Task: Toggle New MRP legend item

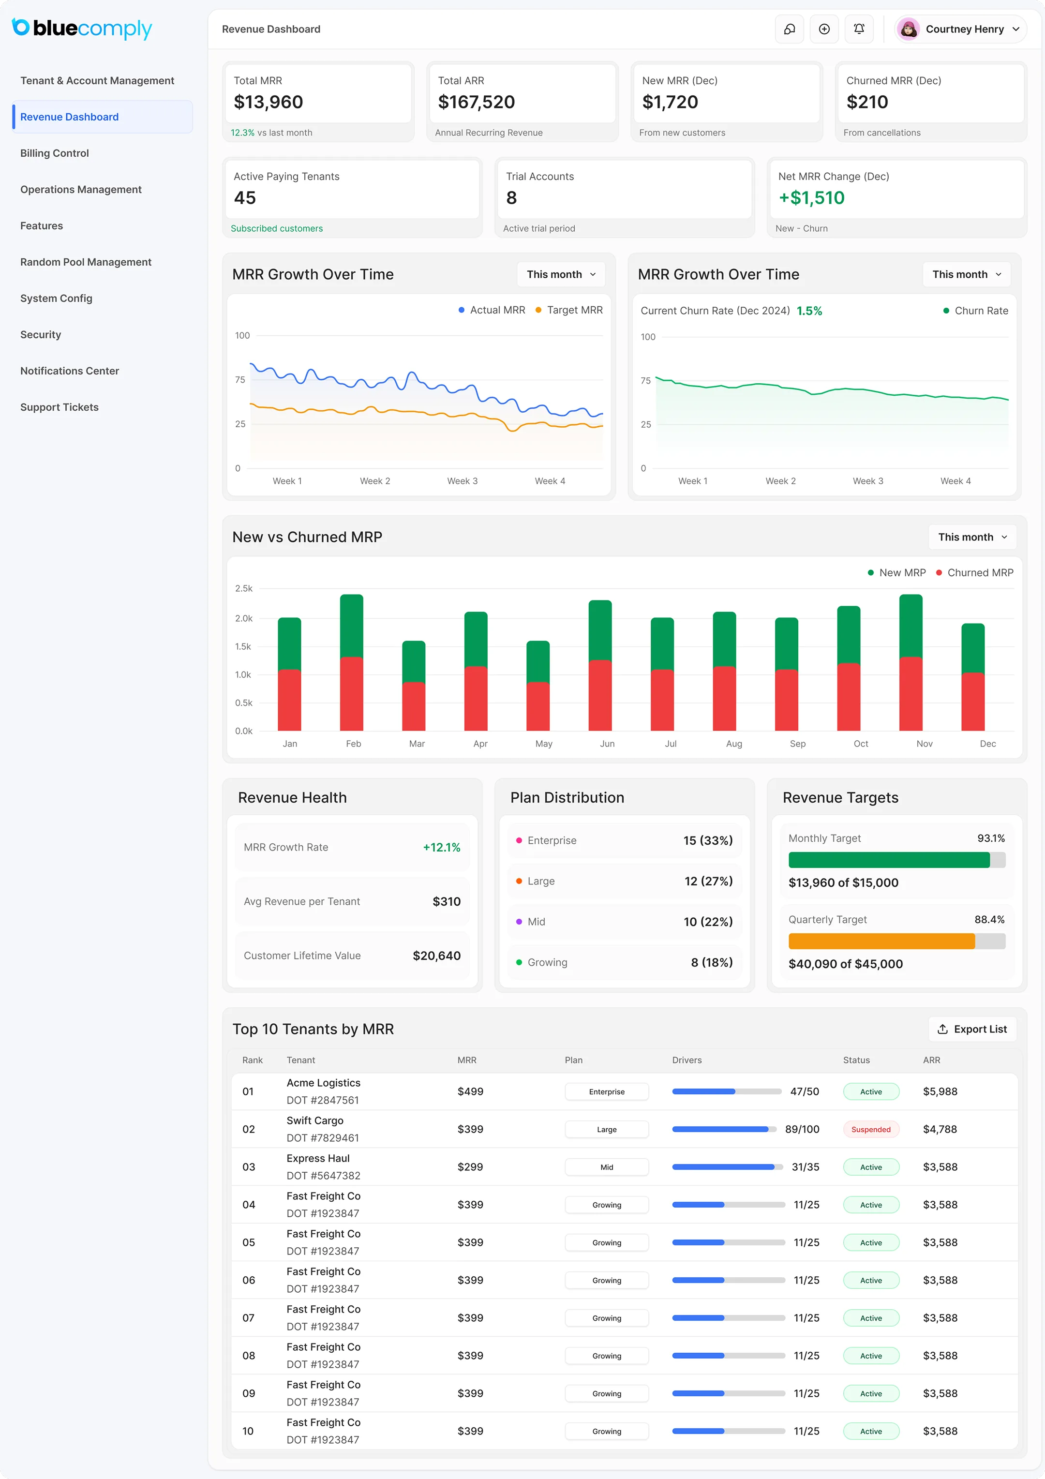Action: 896,573
